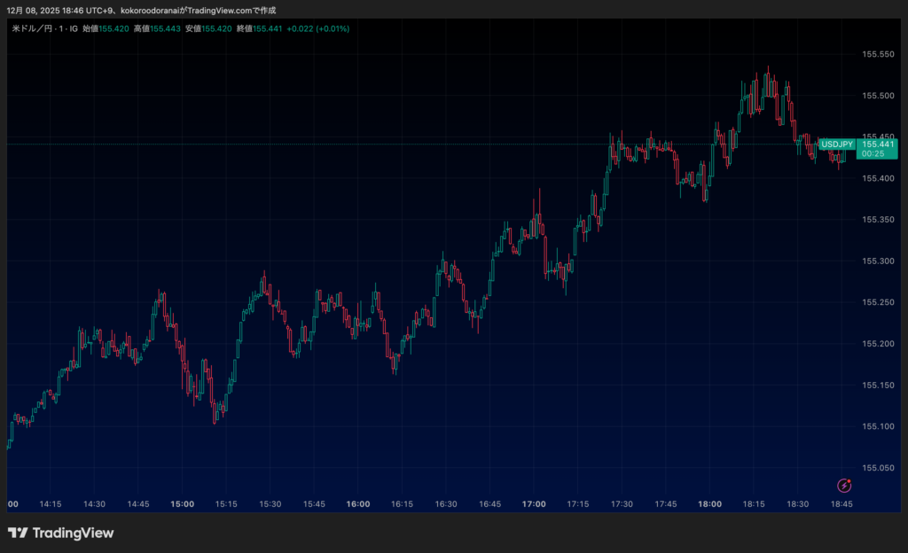The width and height of the screenshot is (908, 553).
Task: Click the 14:15 label on time axis
Action: click(x=51, y=503)
